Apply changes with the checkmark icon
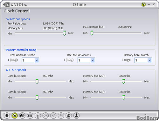 click(x=53, y=116)
